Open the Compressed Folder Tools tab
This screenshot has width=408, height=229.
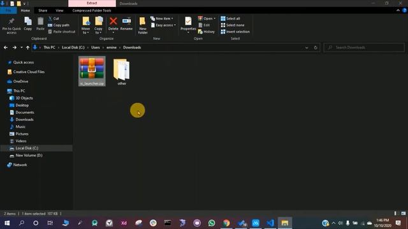coord(92,10)
